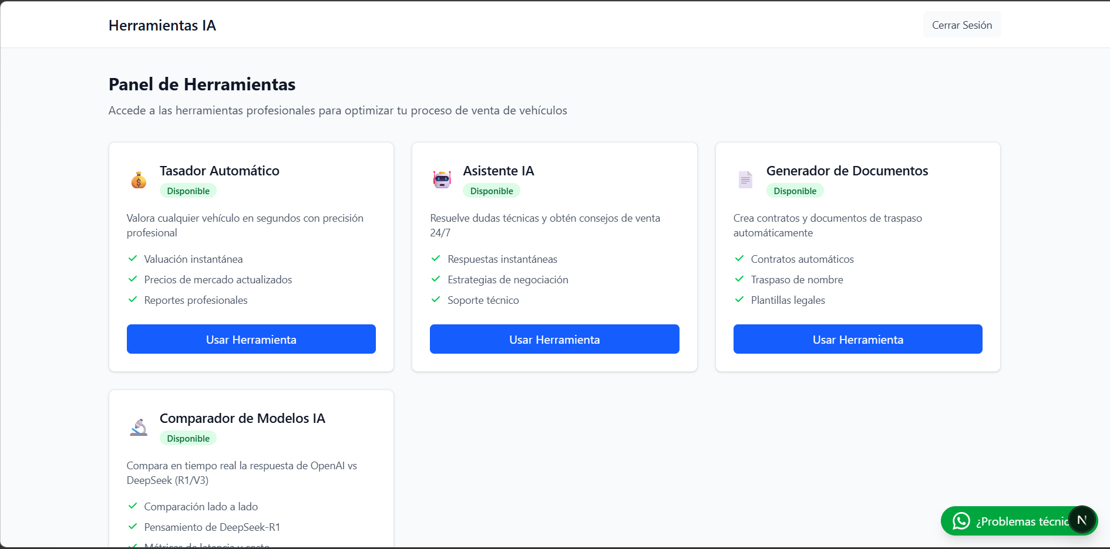The height and width of the screenshot is (549, 1110).
Task: Click the 'Comparación lado a lado' feature text
Action: tap(201, 507)
